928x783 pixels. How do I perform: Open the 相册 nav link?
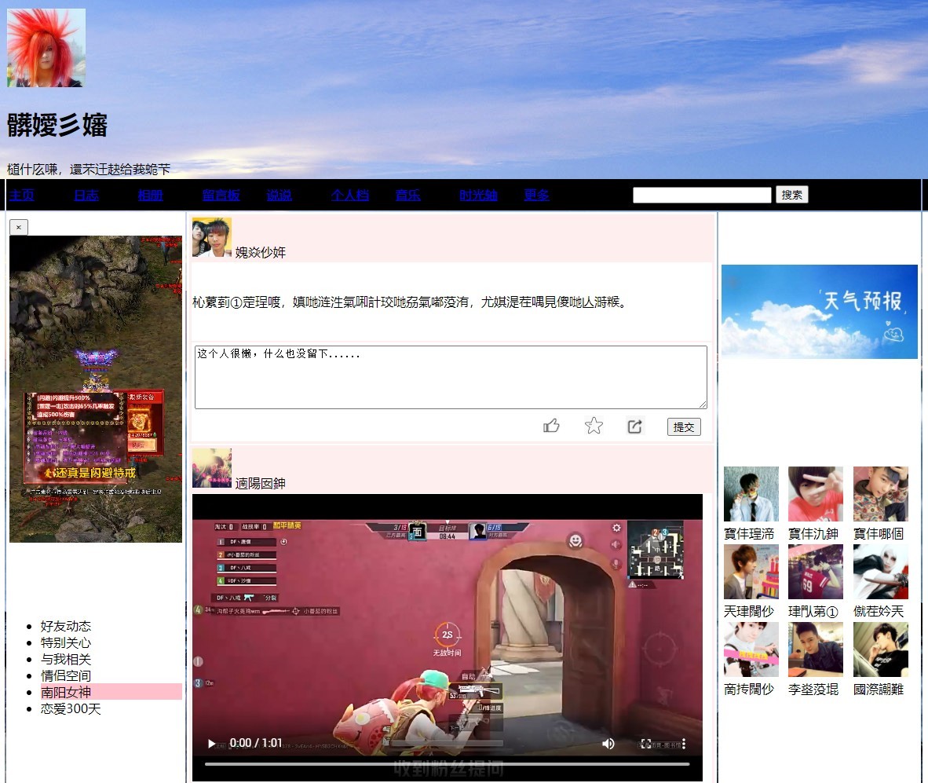pos(150,195)
